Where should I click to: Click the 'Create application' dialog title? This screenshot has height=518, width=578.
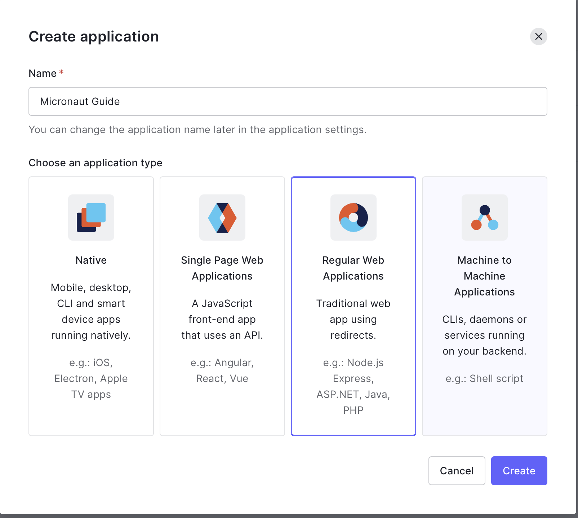94,36
